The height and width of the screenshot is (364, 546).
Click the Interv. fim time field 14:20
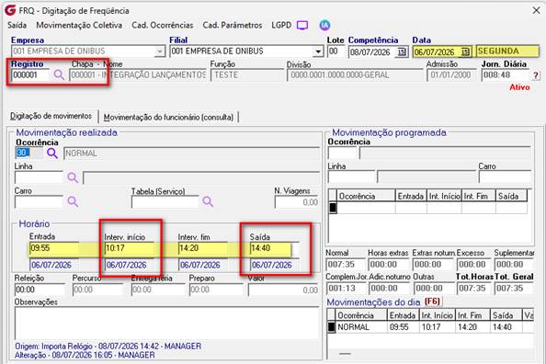(x=202, y=248)
